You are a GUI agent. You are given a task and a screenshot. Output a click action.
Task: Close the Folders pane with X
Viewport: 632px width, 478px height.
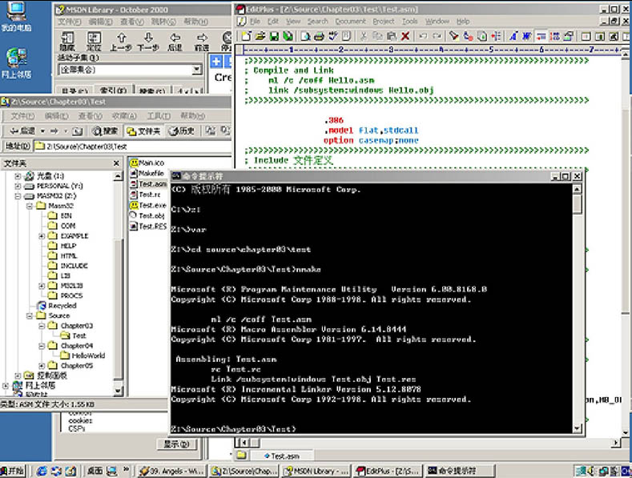tap(116, 163)
